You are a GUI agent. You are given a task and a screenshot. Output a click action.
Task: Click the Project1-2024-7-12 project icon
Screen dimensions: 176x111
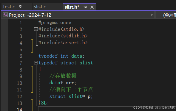point(5,15)
